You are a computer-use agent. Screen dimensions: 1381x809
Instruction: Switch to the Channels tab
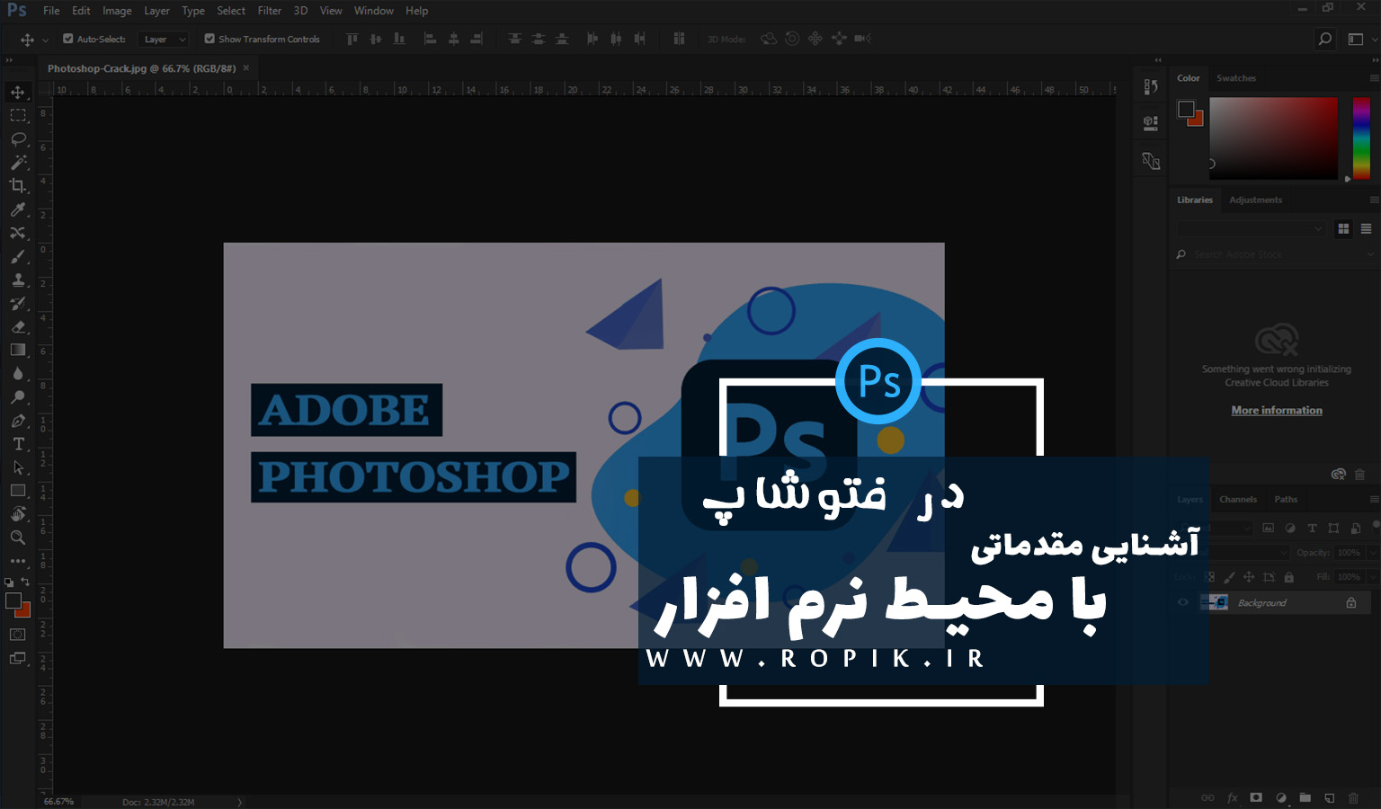pos(1238,499)
